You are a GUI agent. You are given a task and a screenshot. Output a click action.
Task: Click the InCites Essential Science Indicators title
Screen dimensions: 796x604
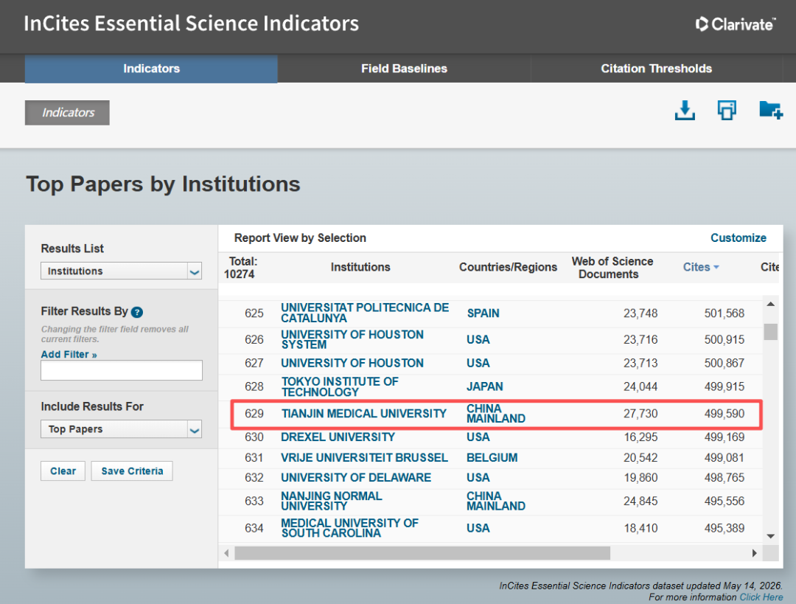192,24
